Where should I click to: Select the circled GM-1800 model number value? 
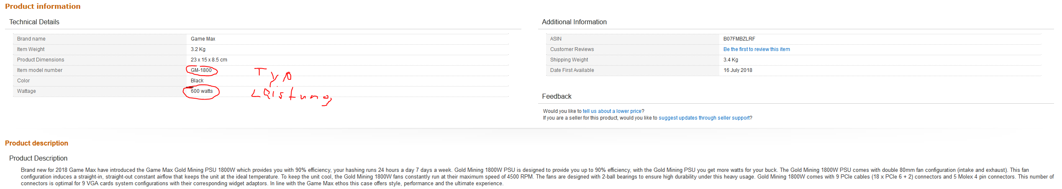pos(201,70)
